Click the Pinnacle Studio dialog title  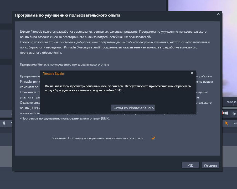point(53,74)
